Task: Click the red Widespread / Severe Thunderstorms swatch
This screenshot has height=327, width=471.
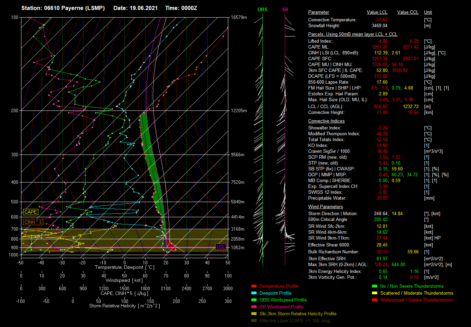Action: pyautogui.click(x=375, y=300)
